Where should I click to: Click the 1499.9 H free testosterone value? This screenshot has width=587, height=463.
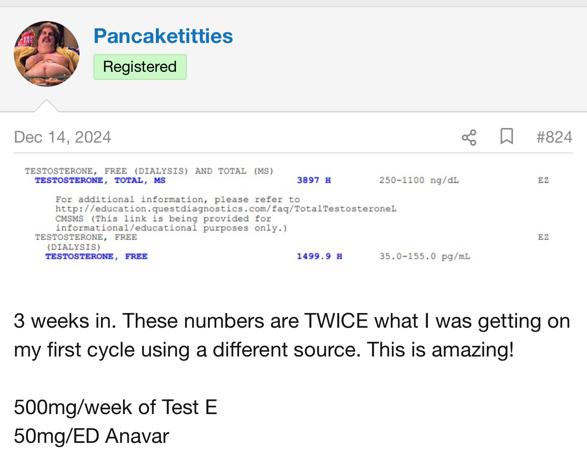point(319,256)
